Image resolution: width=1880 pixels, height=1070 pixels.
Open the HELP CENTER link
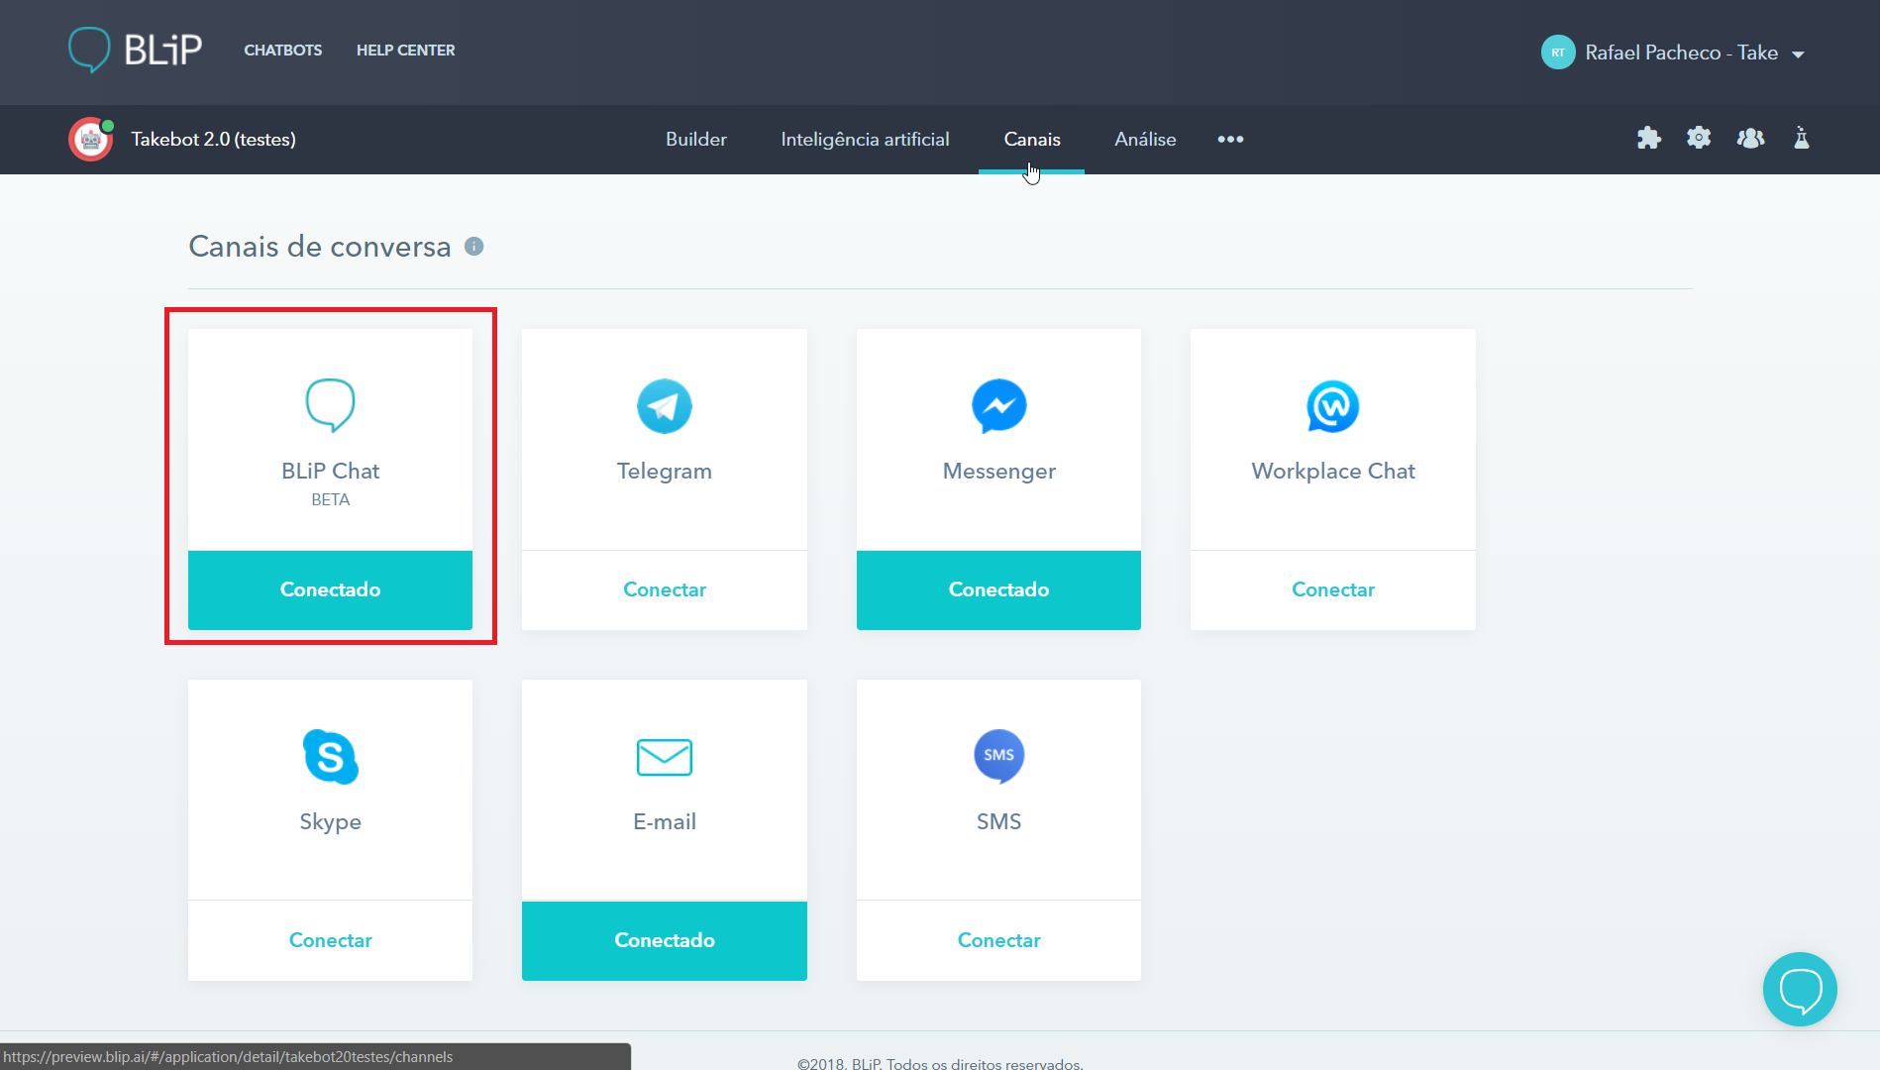[x=406, y=51]
